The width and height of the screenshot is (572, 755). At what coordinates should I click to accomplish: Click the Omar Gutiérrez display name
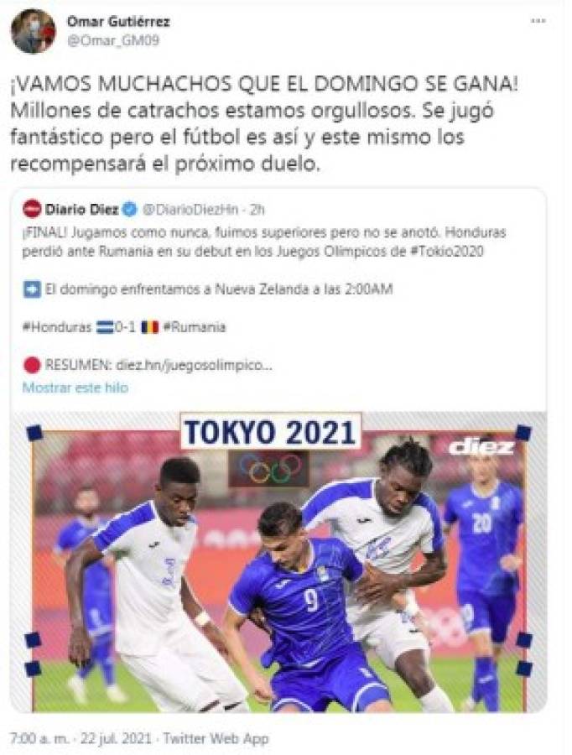[x=118, y=22]
